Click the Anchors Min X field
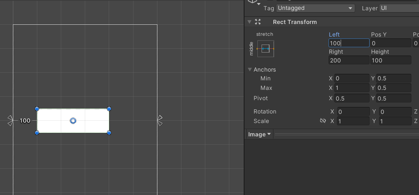 352,78
